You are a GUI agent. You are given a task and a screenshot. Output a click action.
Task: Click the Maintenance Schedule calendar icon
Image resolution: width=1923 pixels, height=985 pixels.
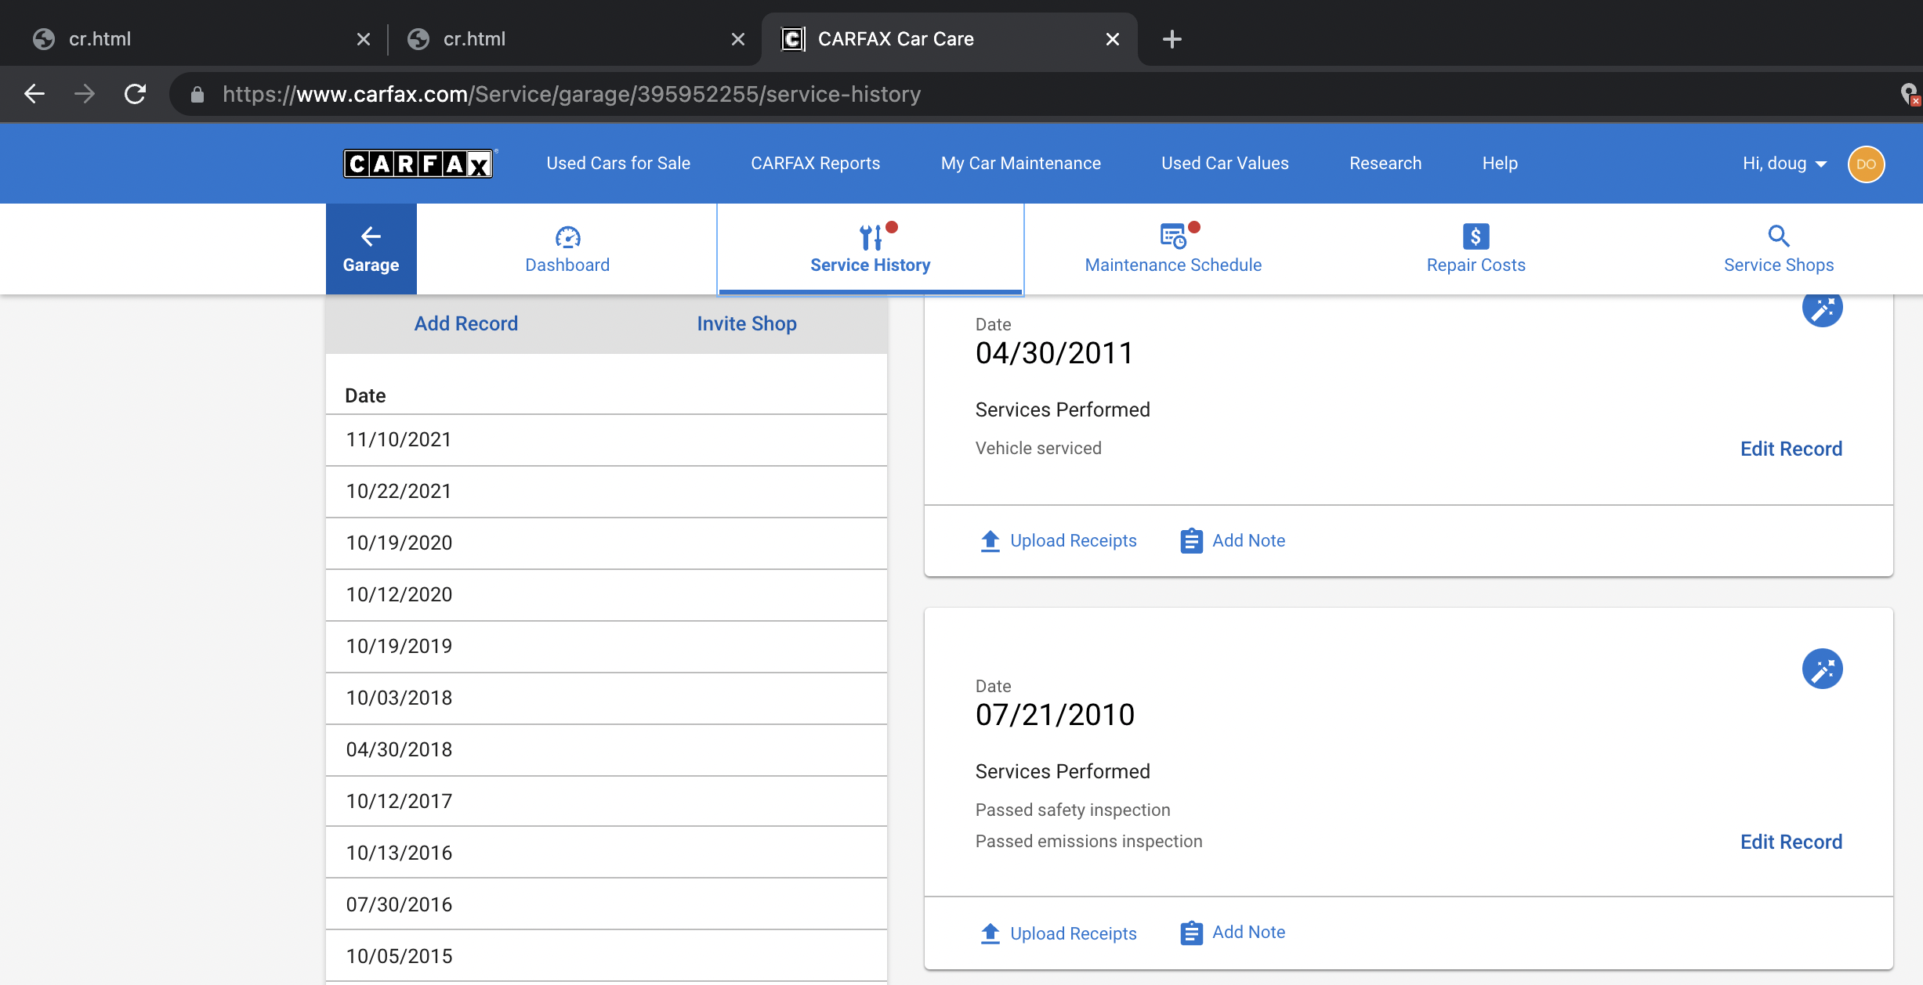(x=1173, y=236)
